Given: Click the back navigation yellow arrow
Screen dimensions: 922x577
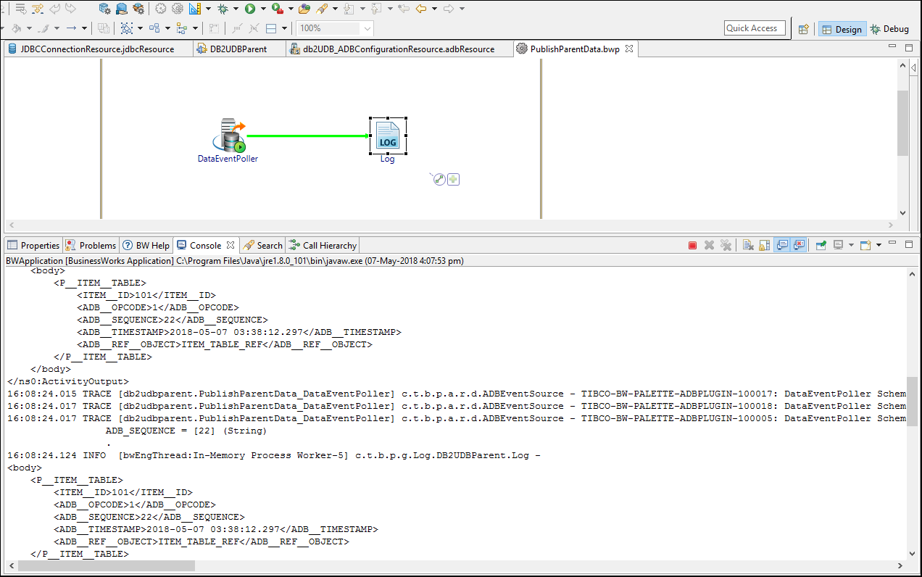Looking at the screenshot, I should coord(420,9).
